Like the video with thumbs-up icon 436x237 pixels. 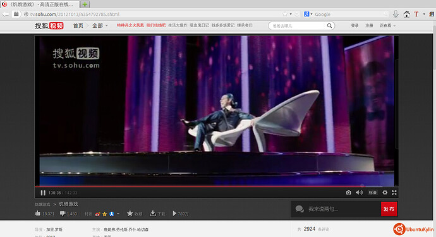[x=37, y=214]
